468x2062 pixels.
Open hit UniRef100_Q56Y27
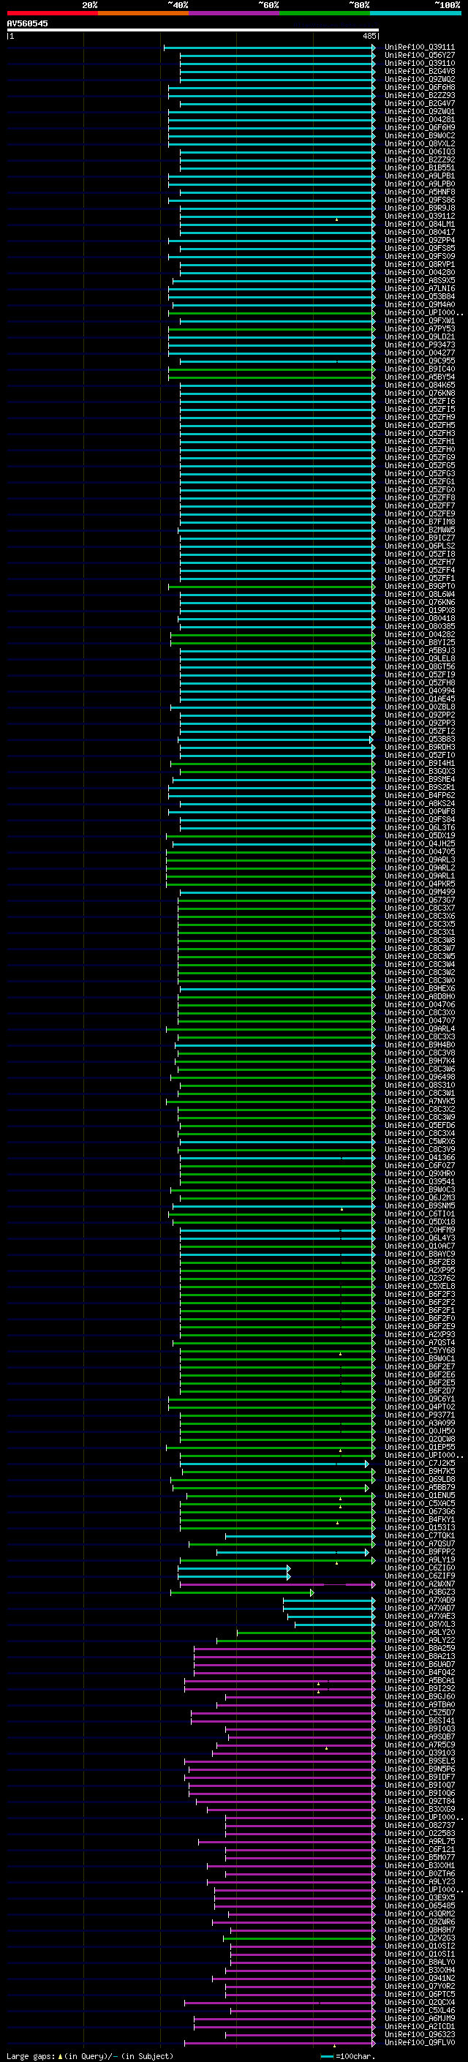pyautogui.click(x=420, y=56)
